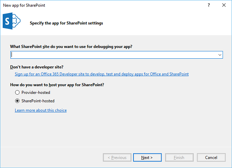Select the Provider-hosted radio button

pyautogui.click(x=17, y=93)
